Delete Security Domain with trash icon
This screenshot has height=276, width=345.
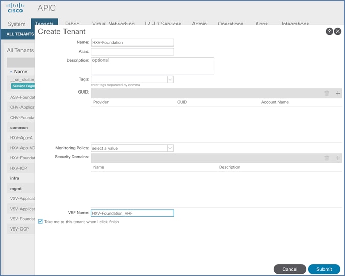327,158
